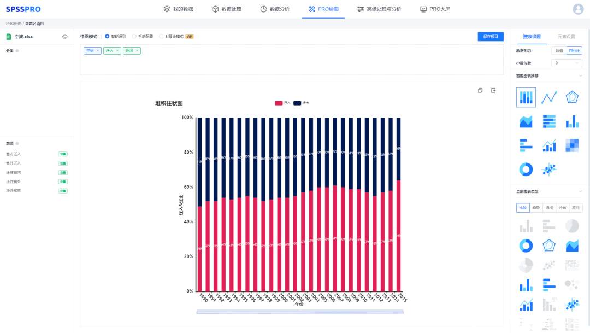Choose the line chart recommendation icon
This screenshot has width=590, height=333.
(x=548, y=97)
